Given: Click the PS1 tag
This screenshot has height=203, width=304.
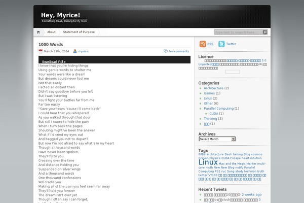Looking at the screenshot, I should (217, 172).
